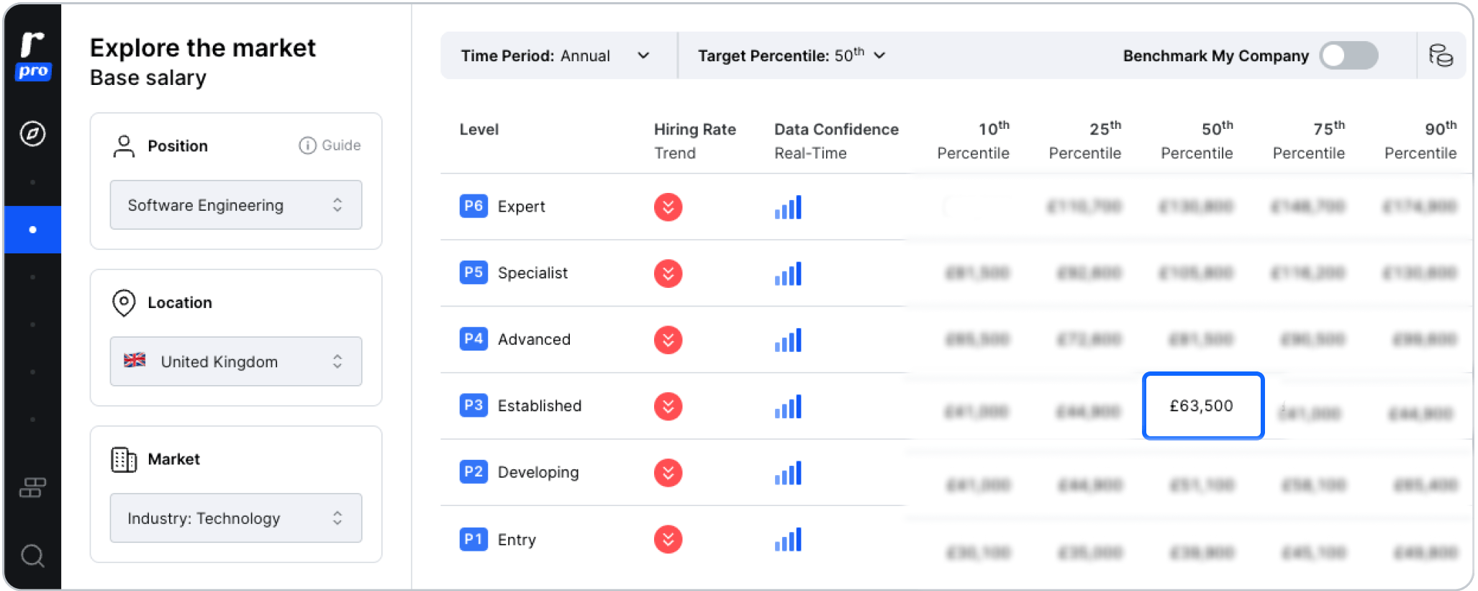Click the Hiring Rate Trend header
Screen dimensions: 1478x591
(x=695, y=141)
